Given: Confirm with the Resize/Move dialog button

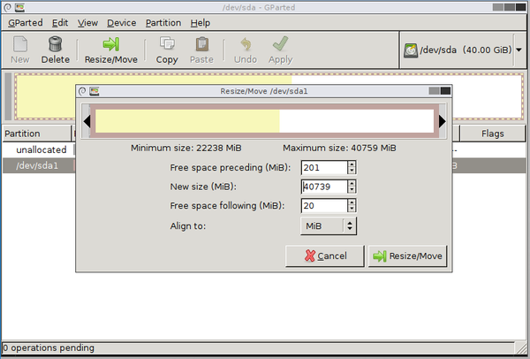Looking at the screenshot, I should click(407, 256).
